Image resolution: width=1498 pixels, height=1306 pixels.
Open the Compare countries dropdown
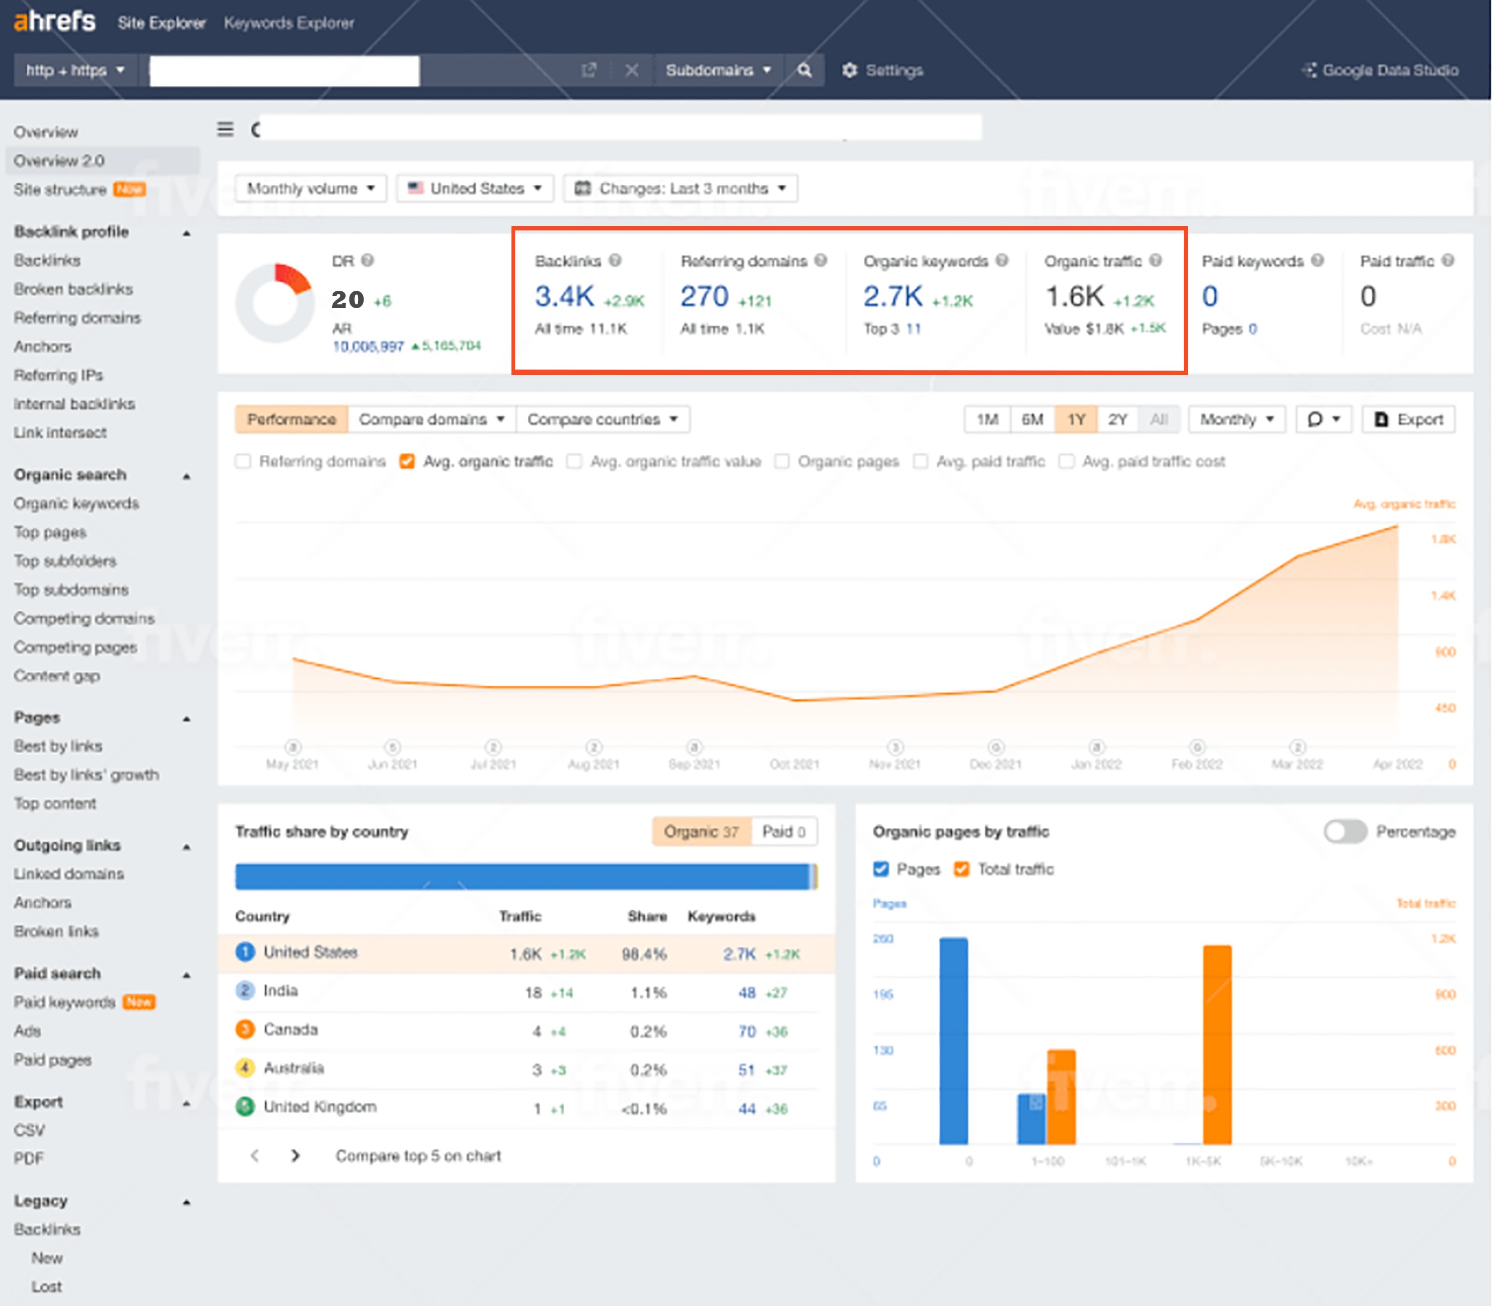click(603, 419)
